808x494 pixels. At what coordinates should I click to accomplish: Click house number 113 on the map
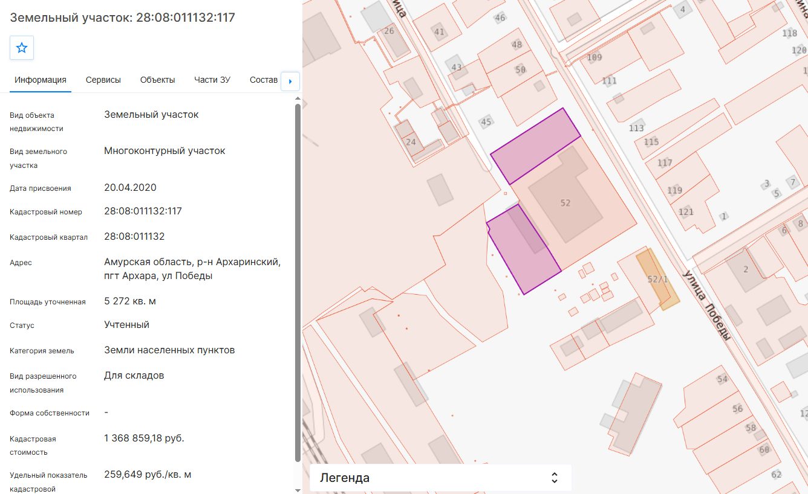pyautogui.click(x=636, y=128)
